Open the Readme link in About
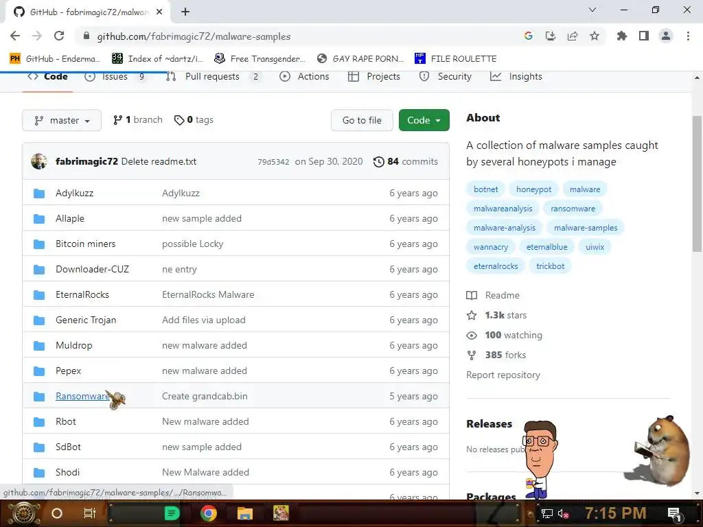703x527 pixels. tap(493, 295)
